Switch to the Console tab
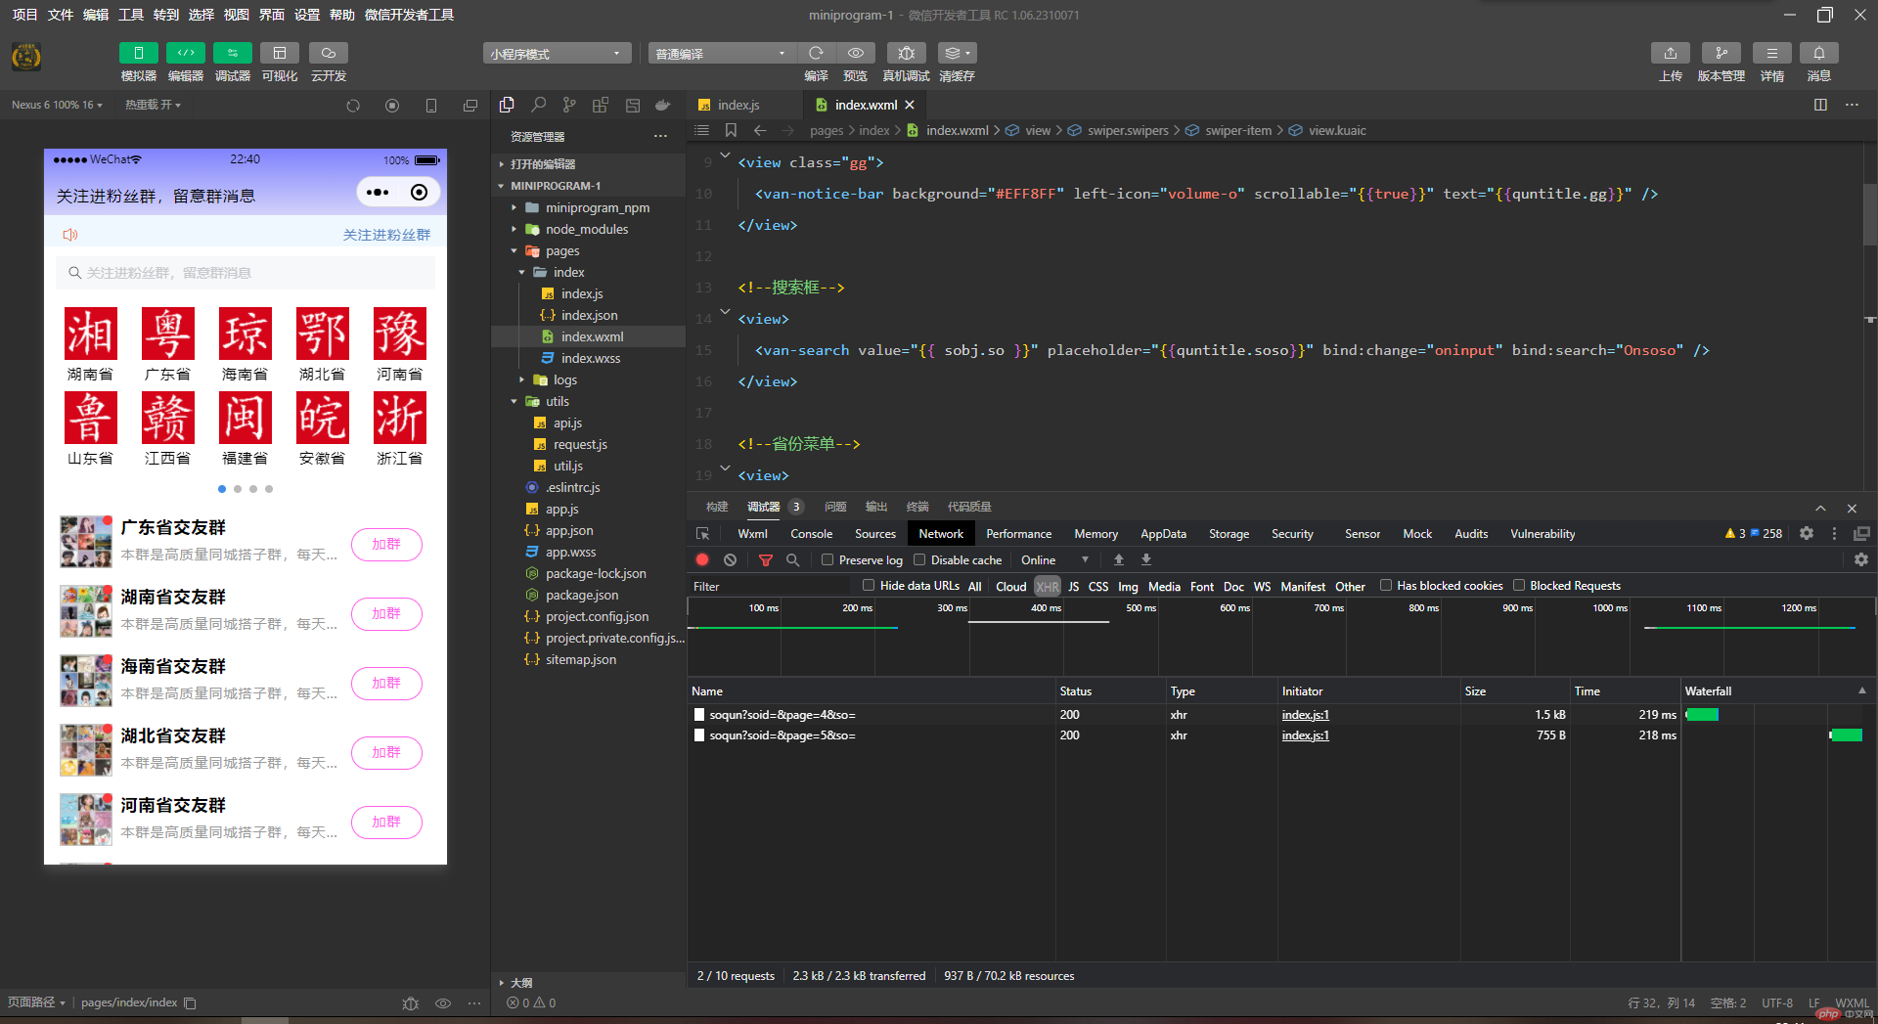Image resolution: width=1878 pixels, height=1024 pixels. tap(811, 534)
